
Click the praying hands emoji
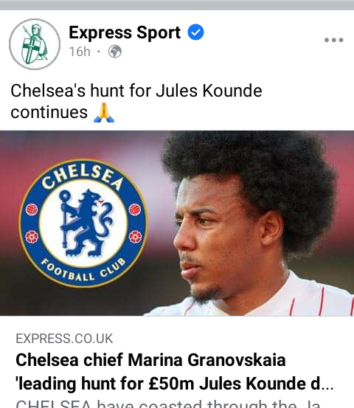pos(104,112)
